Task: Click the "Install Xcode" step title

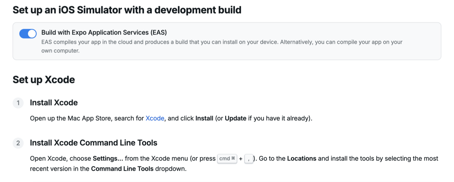Action: pos(54,103)
